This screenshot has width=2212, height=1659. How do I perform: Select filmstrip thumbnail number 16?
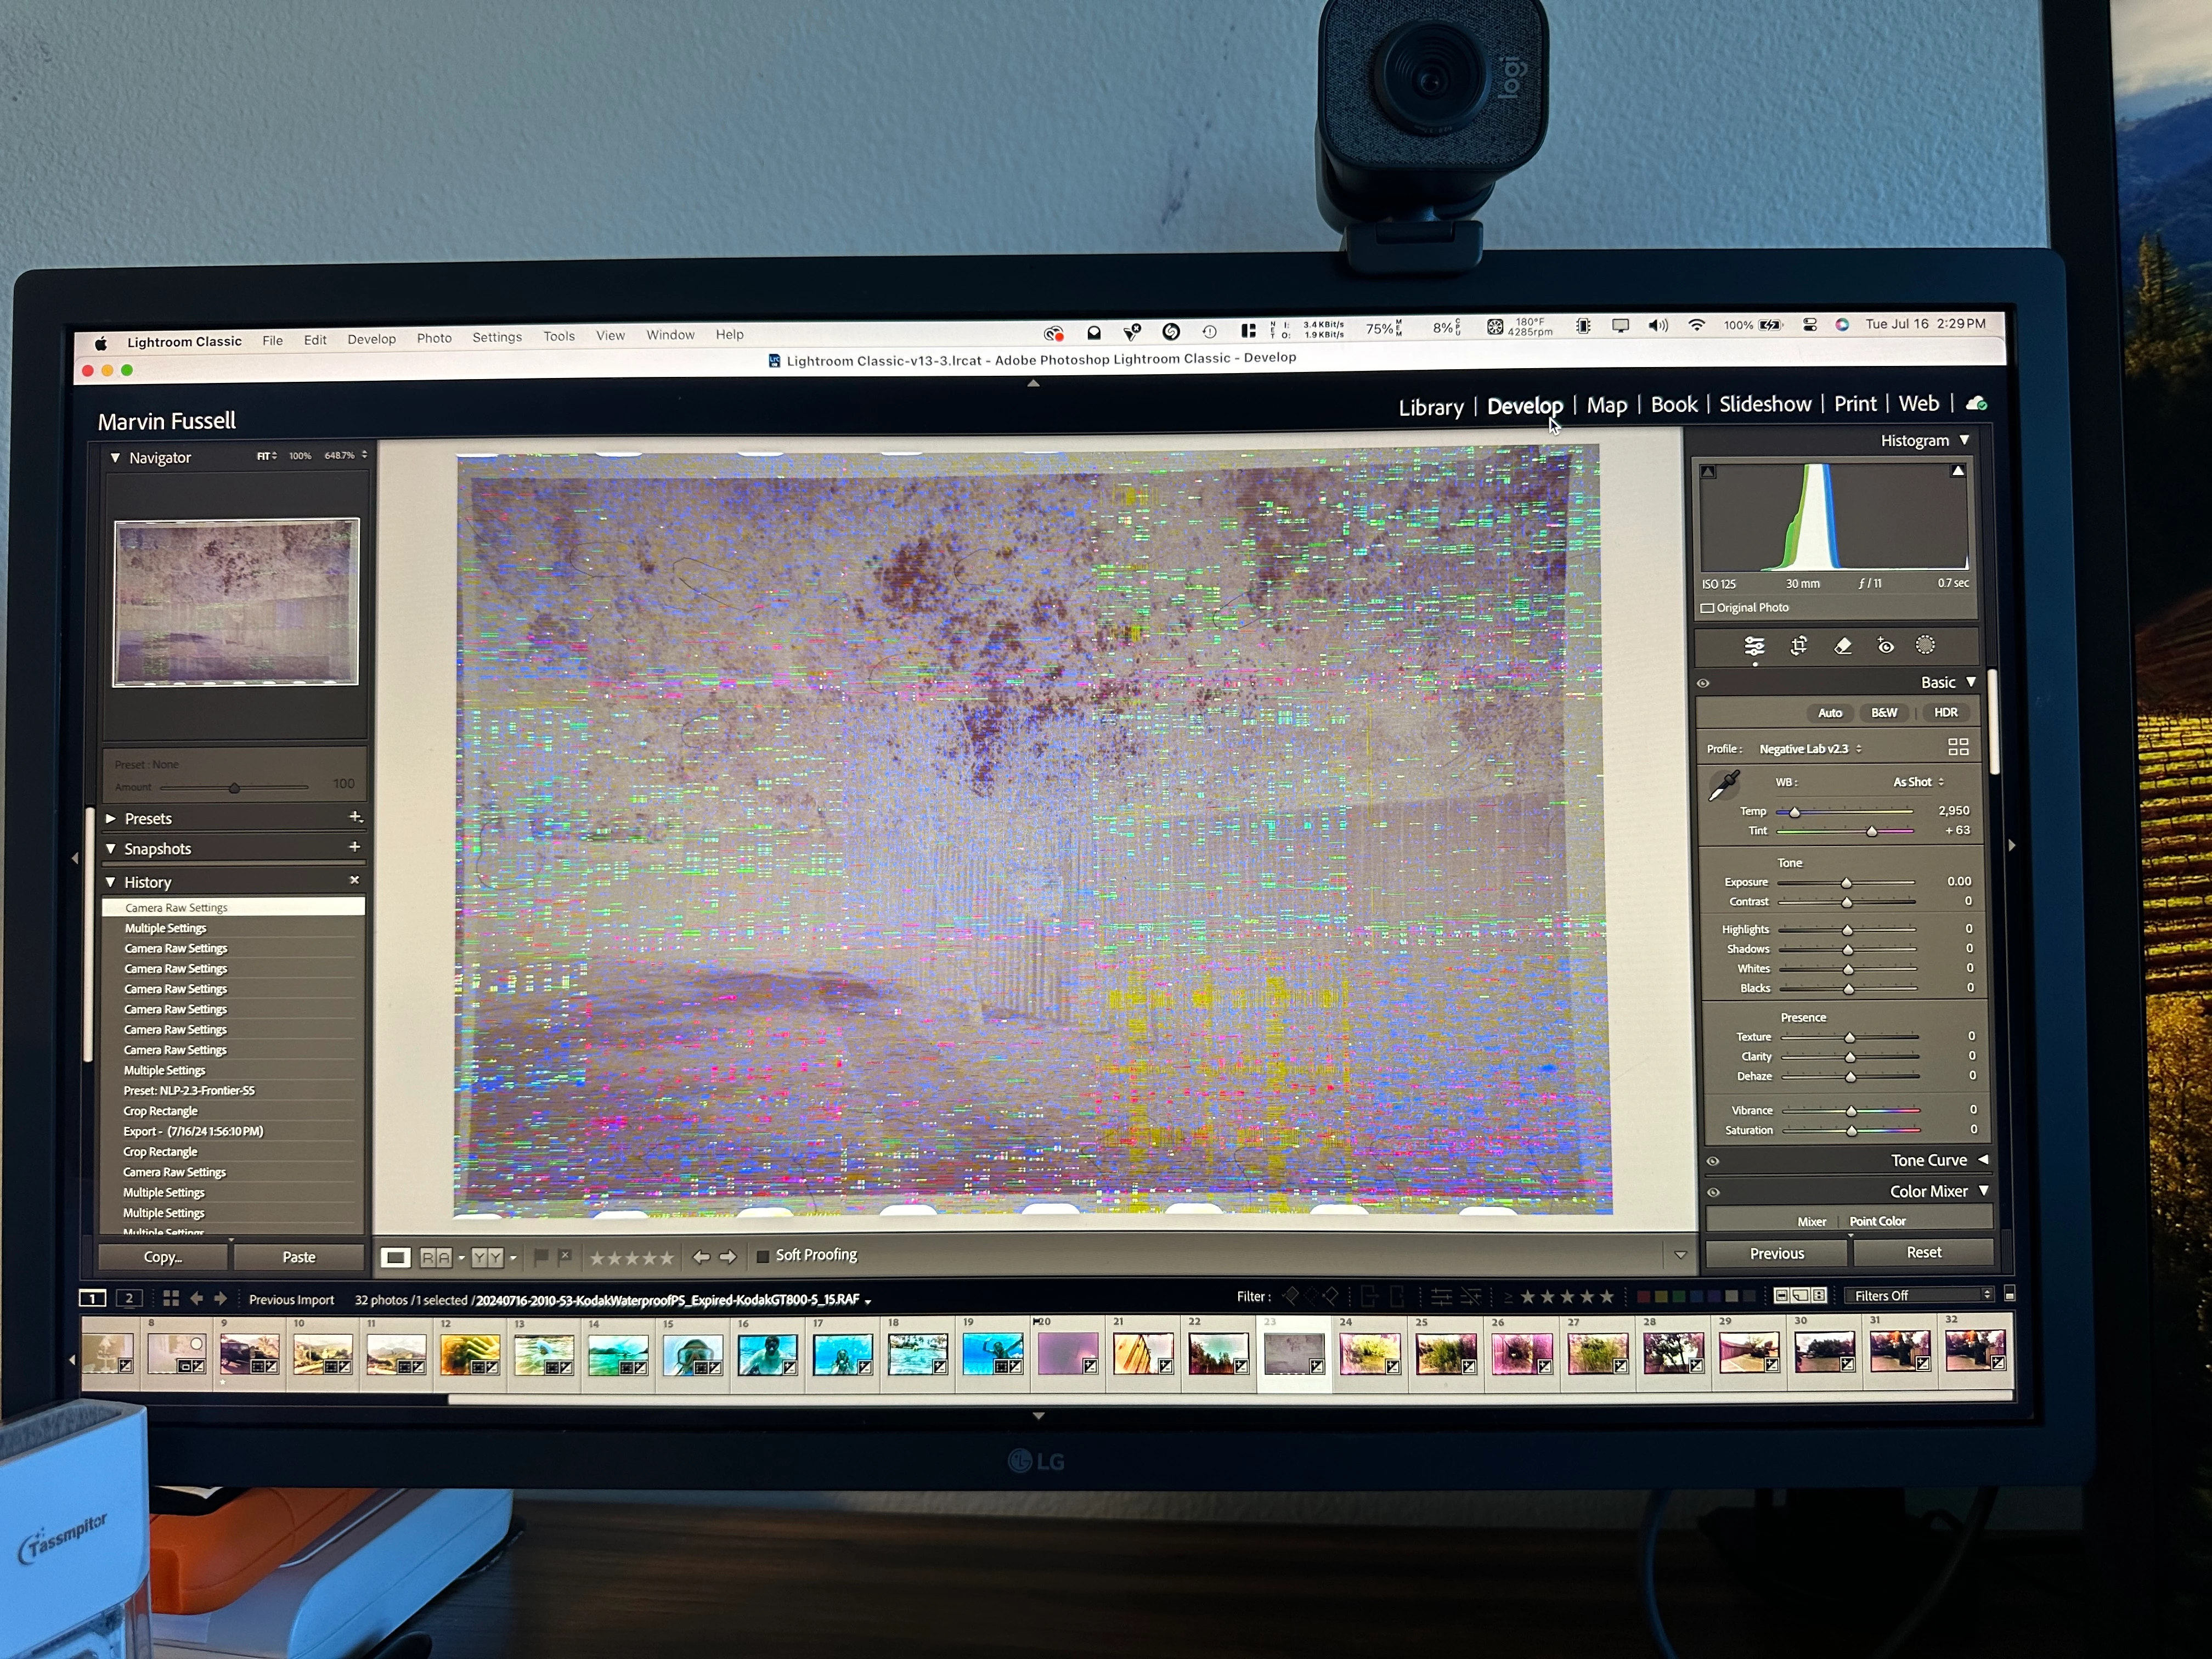point(767,1355)
